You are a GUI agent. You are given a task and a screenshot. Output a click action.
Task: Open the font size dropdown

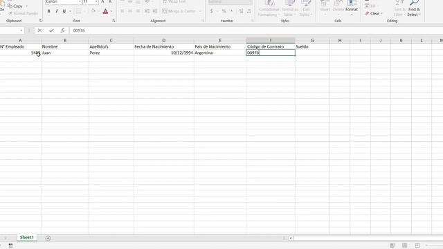coord(96,2)
